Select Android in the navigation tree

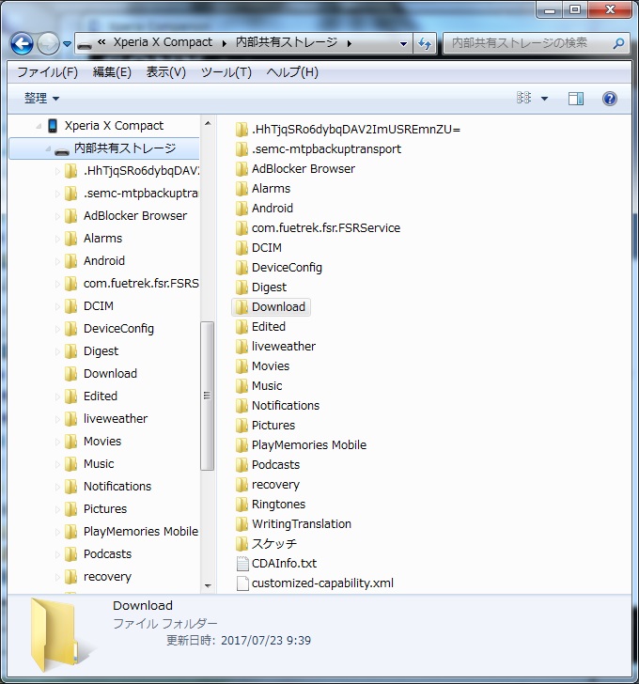(x=104, y=261)
